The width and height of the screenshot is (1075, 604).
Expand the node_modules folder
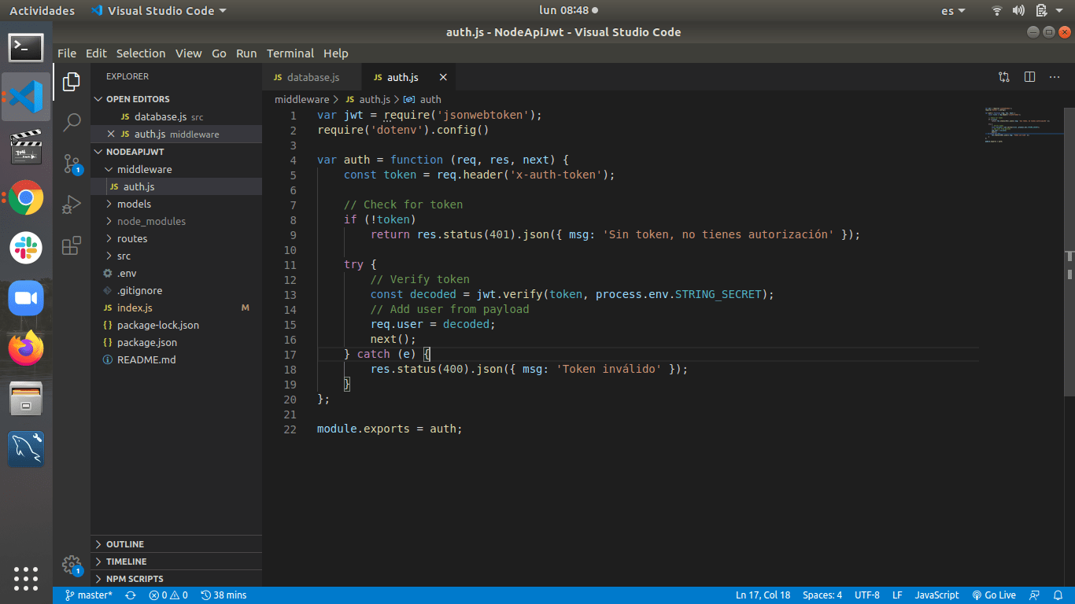(x=151, y=221)
